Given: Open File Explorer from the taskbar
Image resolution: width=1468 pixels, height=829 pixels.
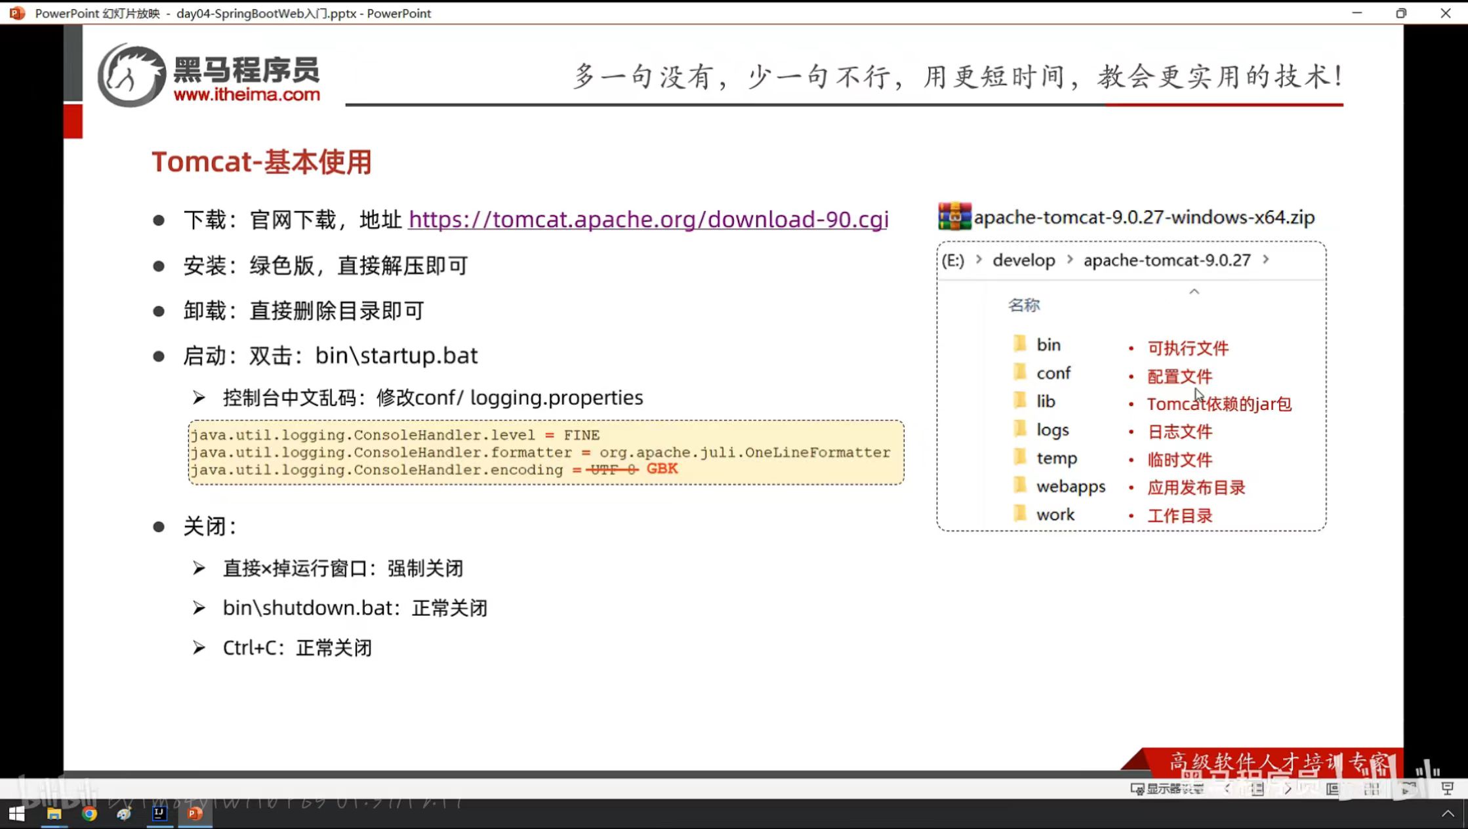Looking at the screenshot, I should [x=54, y=814].
